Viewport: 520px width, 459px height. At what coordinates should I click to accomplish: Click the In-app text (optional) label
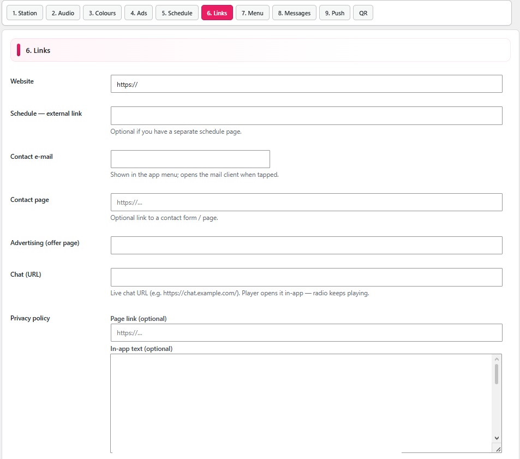142,349
